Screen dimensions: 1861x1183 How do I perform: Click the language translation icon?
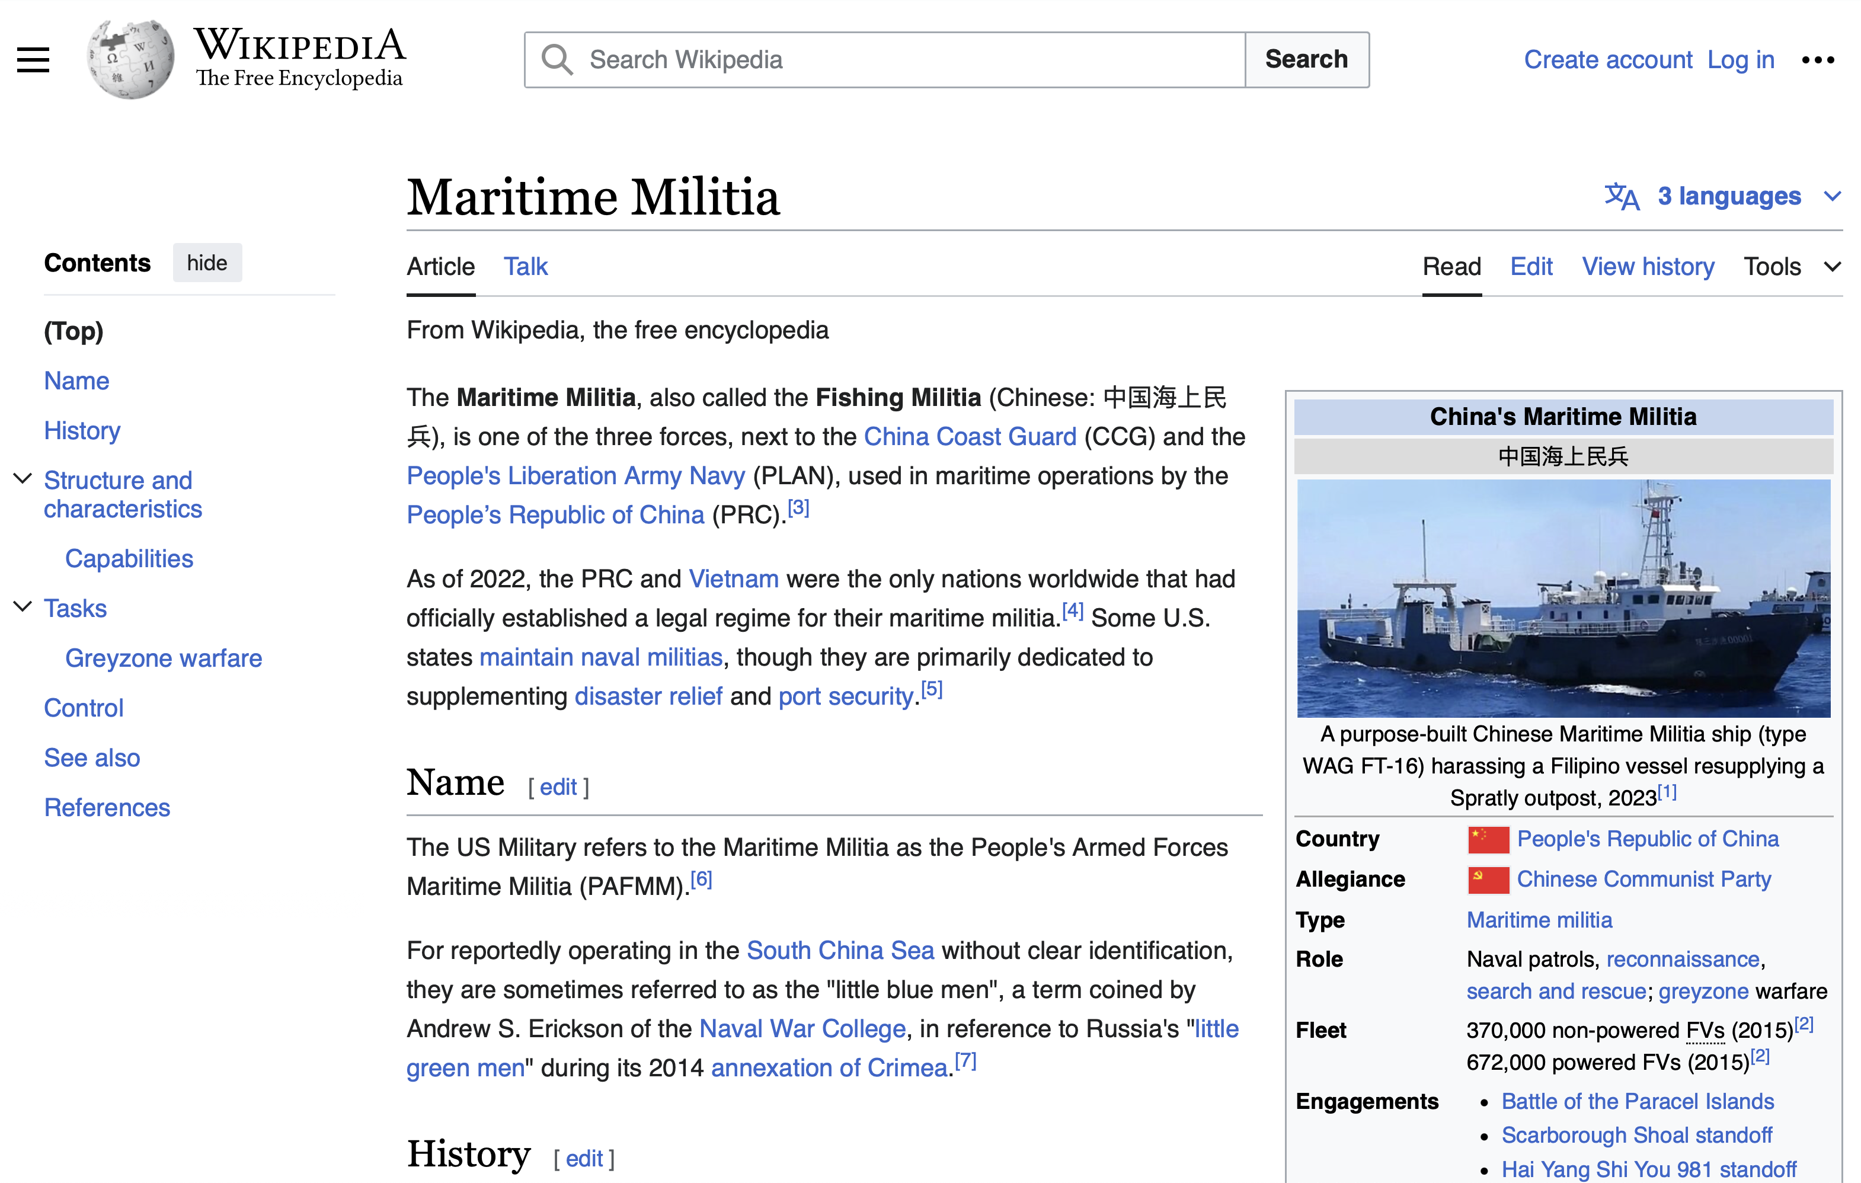coord(1622,196)
